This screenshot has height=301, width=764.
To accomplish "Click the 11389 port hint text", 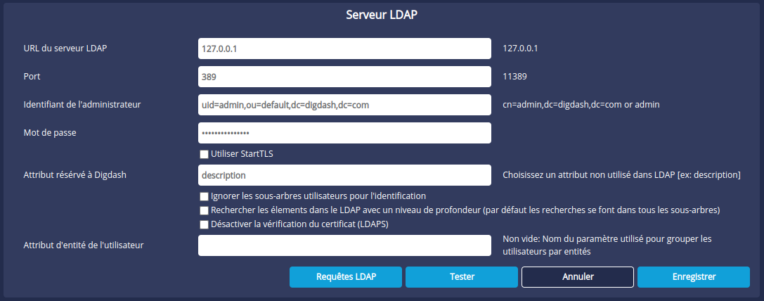I will 517,77.
